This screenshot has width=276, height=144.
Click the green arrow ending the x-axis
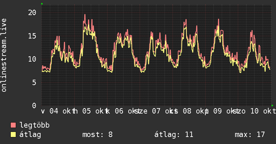click(272, 105)
